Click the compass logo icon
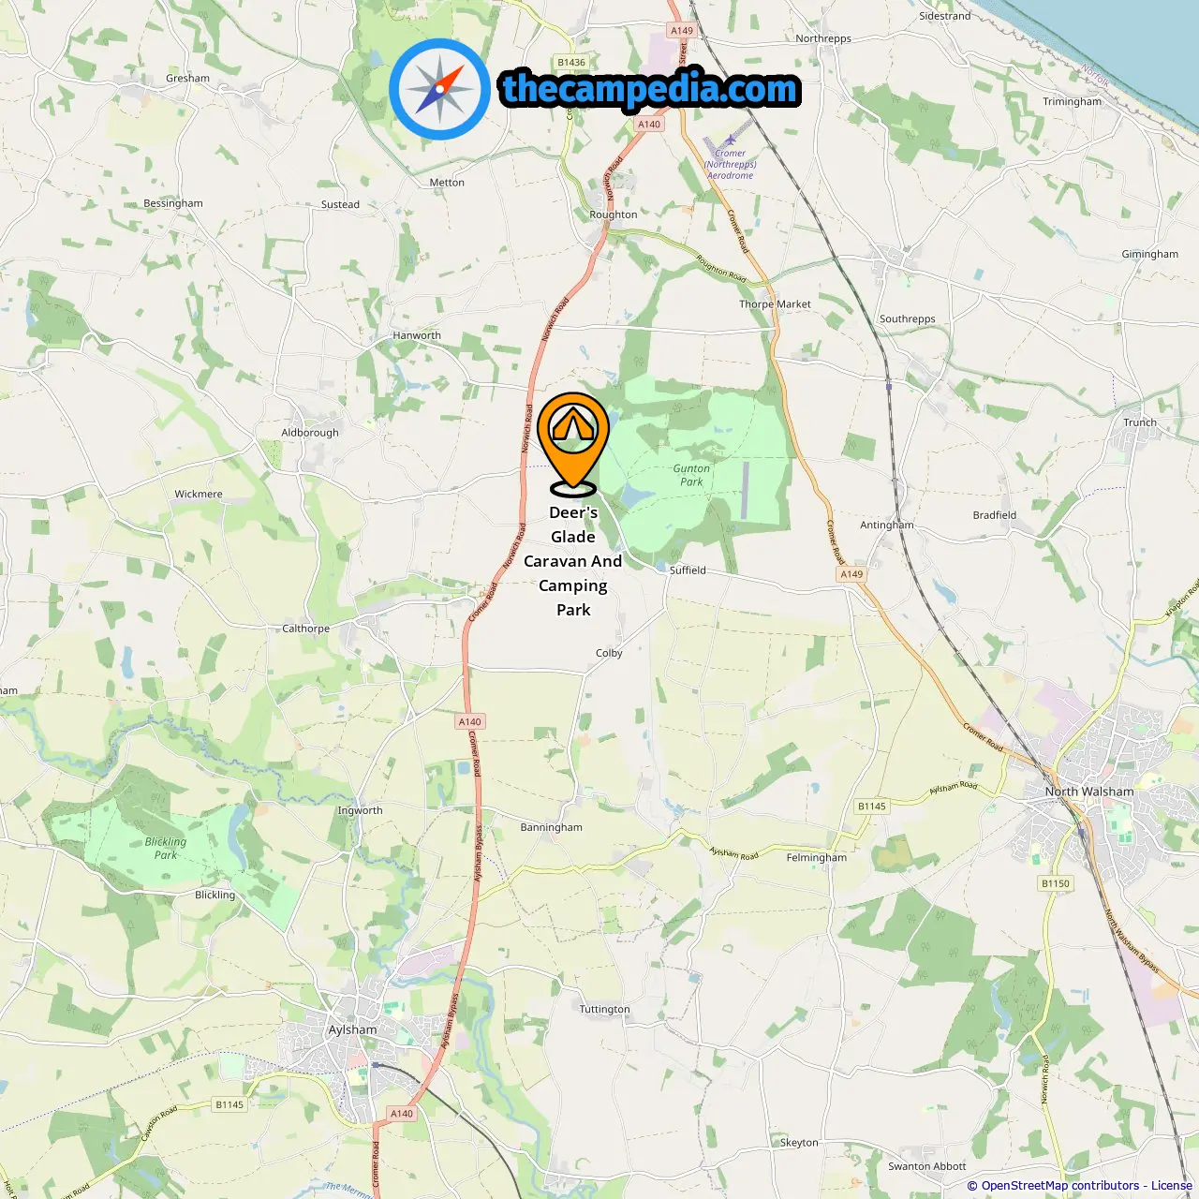The image size is (1199, 1199). tap(439, 89)
